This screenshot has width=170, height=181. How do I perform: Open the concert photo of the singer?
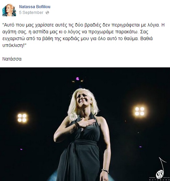[85, 124]
